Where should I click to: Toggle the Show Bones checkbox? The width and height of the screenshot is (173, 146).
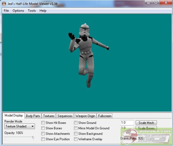[x=43, y=128]
